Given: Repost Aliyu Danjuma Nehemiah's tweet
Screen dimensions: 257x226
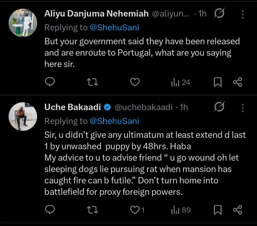Looking at the screenshot, I should click(x=92, y=82).
